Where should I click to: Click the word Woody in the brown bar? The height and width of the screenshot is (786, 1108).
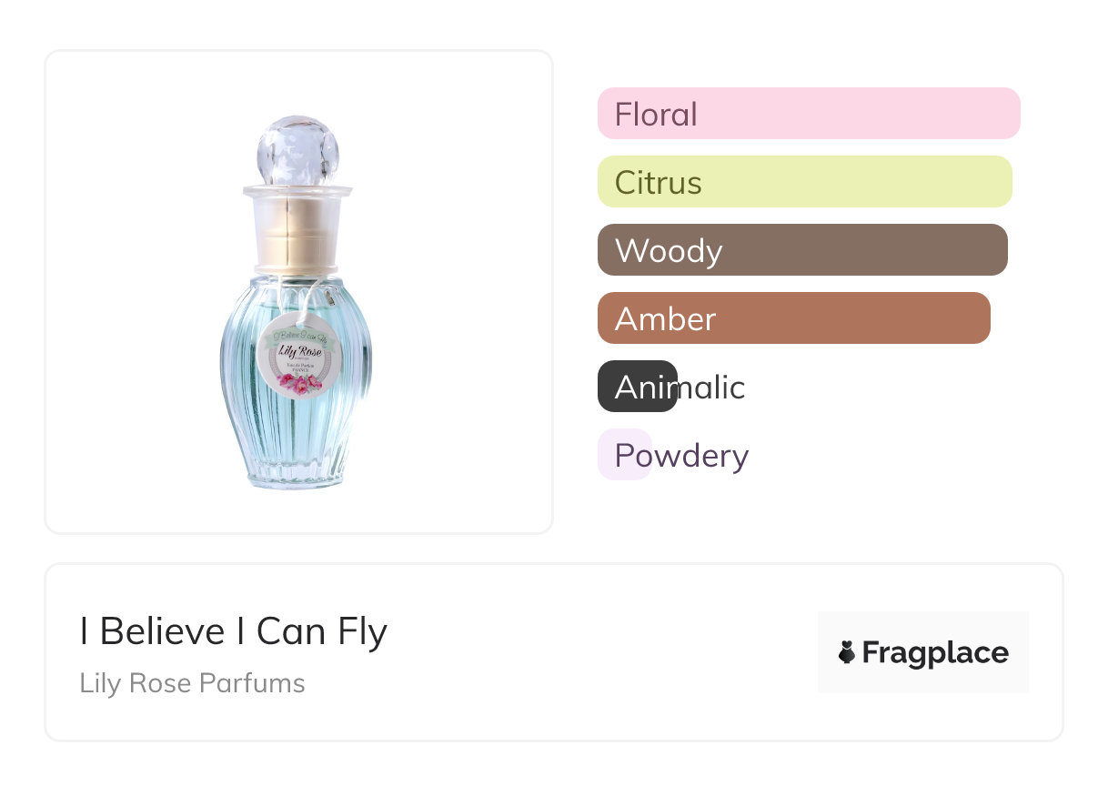click(668, 251)
